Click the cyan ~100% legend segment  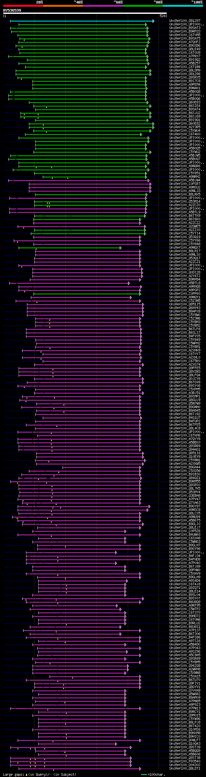[x=183, y=6]
